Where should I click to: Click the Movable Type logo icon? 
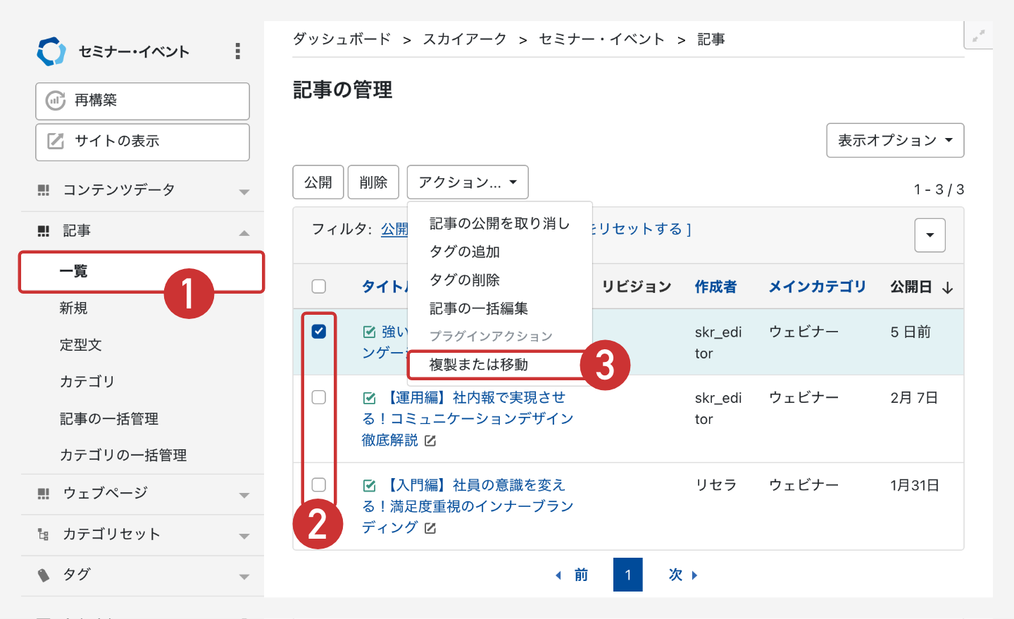pyautogui.click(x=51, y=51)
